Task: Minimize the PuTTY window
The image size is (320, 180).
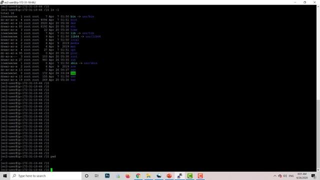Action: click(295, 2)
